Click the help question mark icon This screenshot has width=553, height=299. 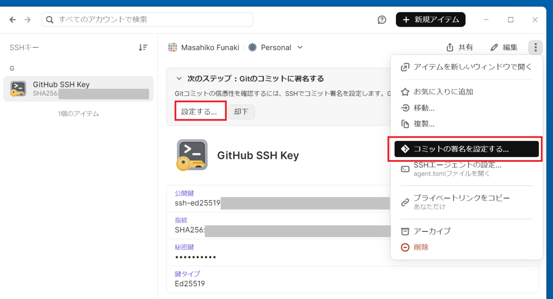[x=382, y=19]
